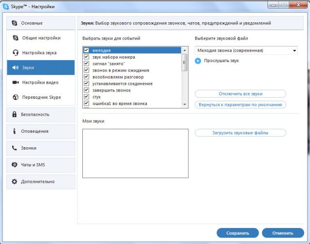The width and height of the screenshot is (310, 244).
Task: Click the info icon for Оповещения
Action: point(14,131)
